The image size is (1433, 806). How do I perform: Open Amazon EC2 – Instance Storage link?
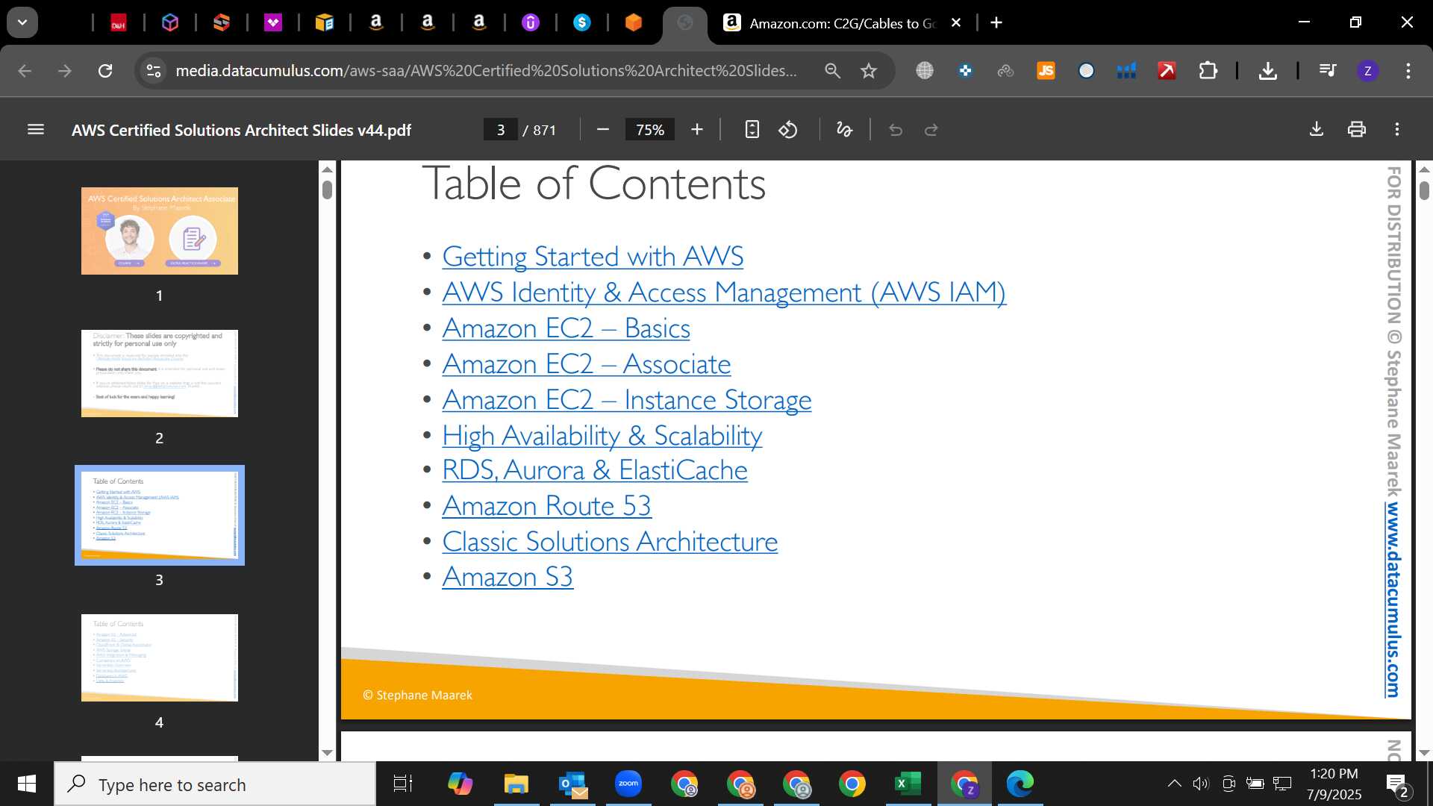(626, 400)
